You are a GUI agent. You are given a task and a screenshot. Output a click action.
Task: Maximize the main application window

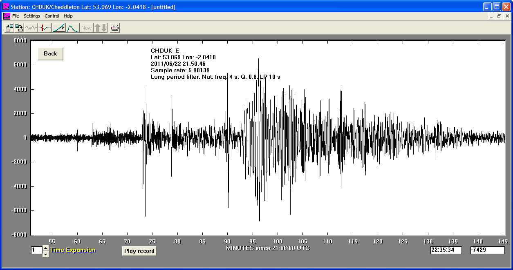[497, 7]
